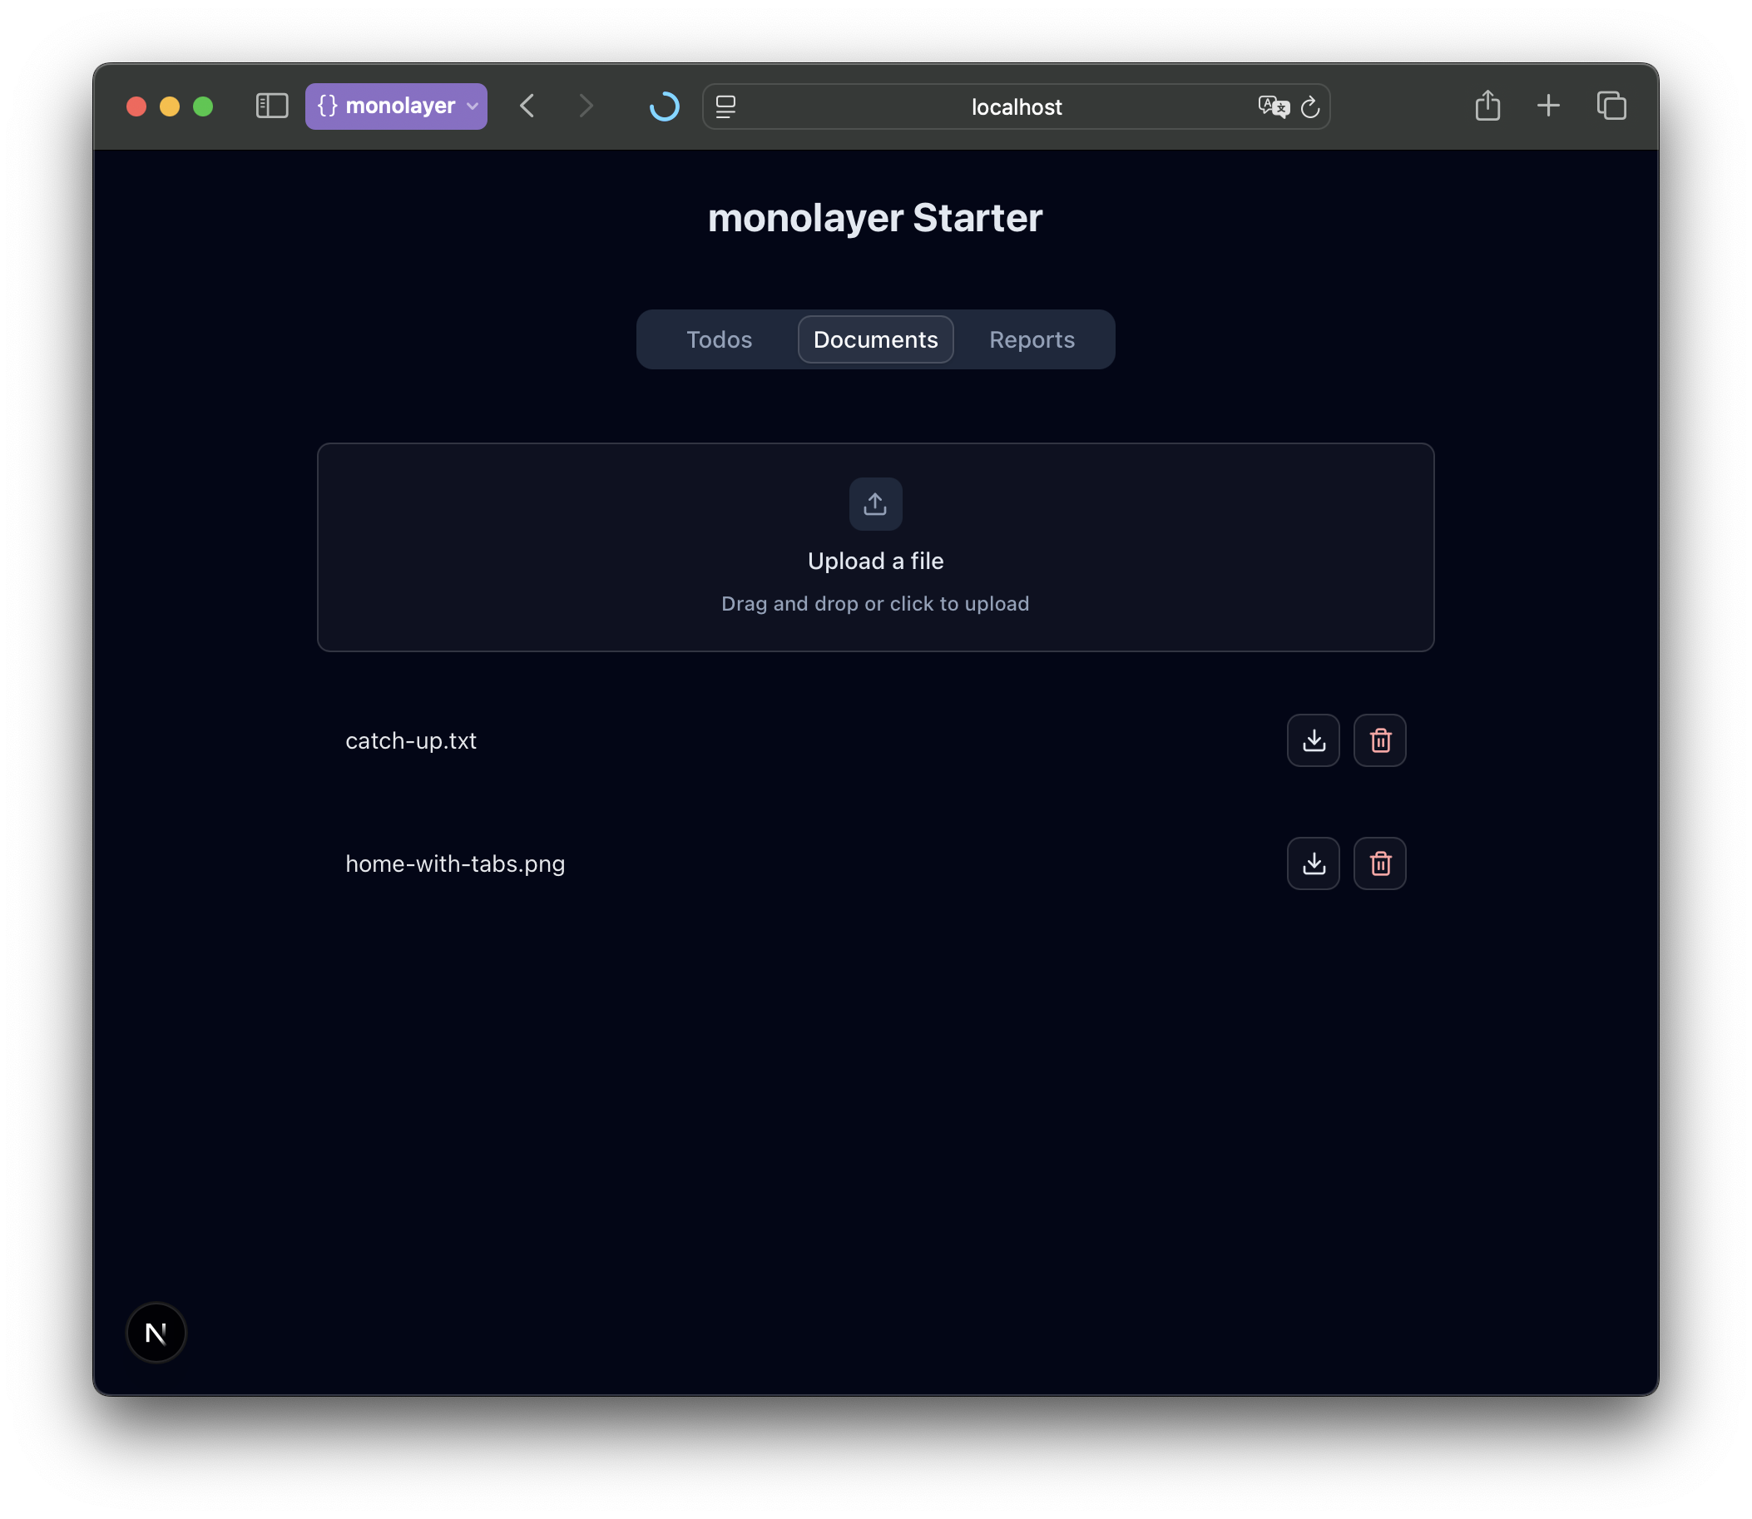The width and height of the screenshot is (1752, 1519).
Task: Click the localhost address field
Action: click(x=1016, y=106)
